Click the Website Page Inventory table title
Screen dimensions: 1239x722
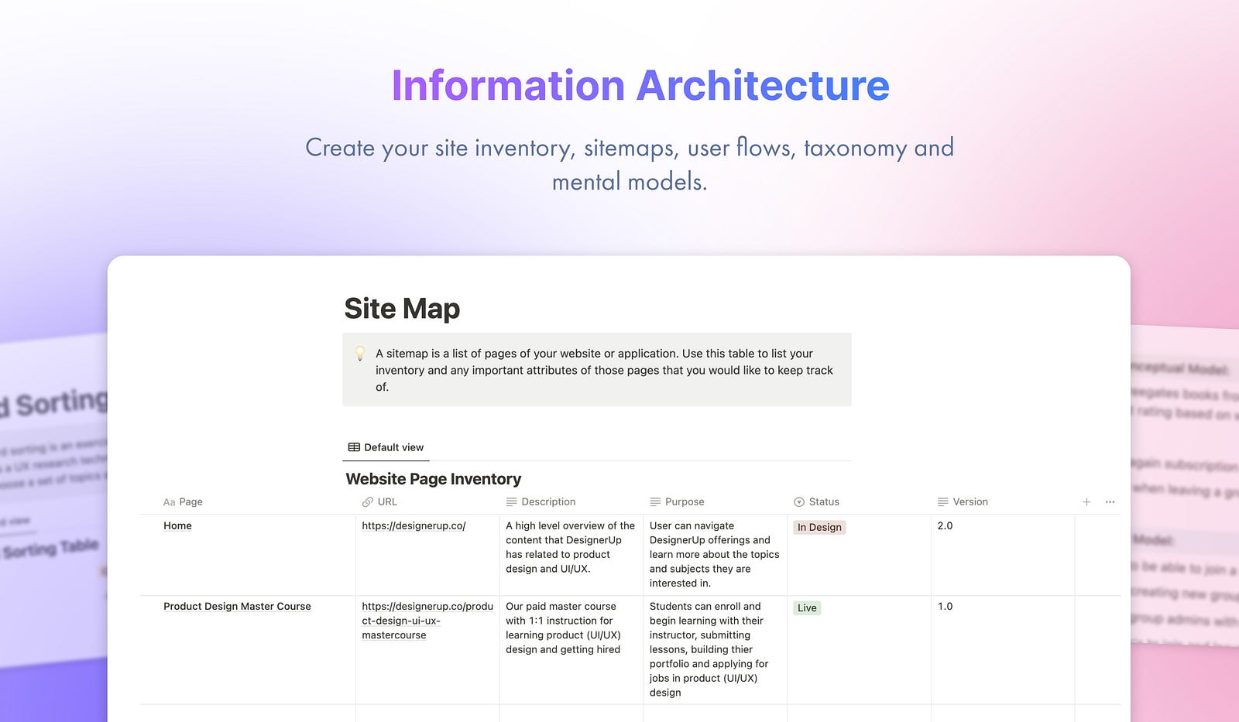(434, 479)
